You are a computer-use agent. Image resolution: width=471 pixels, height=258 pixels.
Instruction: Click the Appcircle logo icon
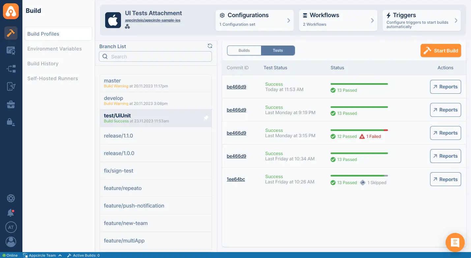coord(11,11)
